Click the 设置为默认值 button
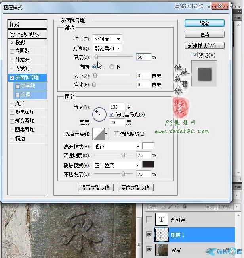244x258 pixels. [x=96, y=188]
